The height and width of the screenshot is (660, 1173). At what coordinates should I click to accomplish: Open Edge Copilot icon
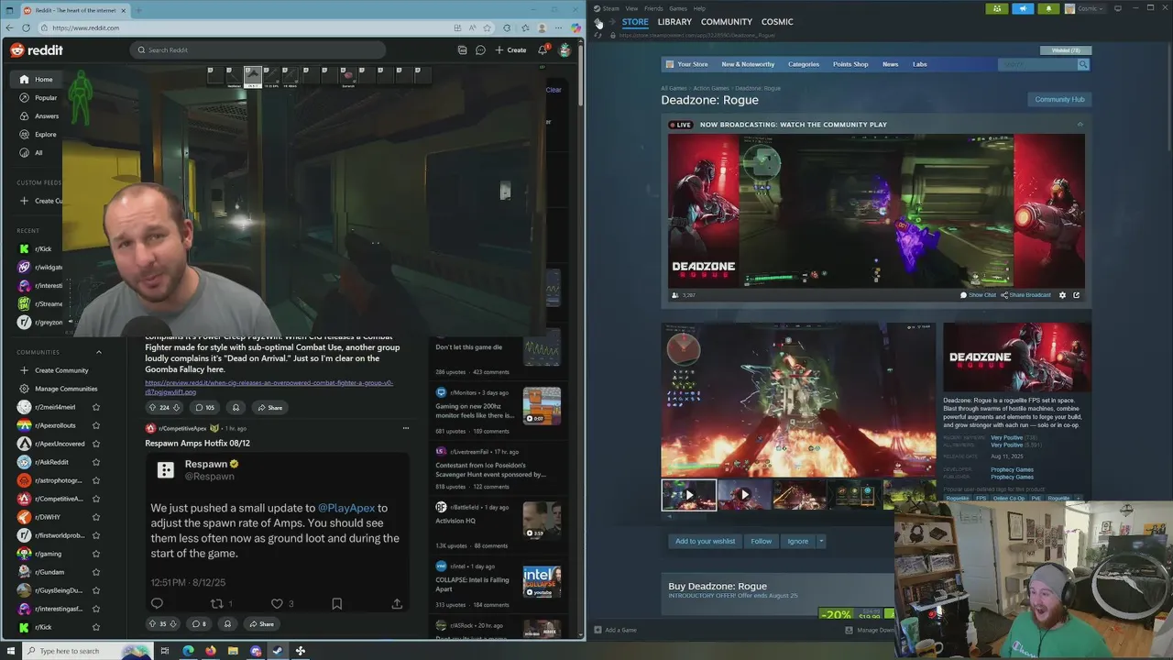tap(576, 27)
